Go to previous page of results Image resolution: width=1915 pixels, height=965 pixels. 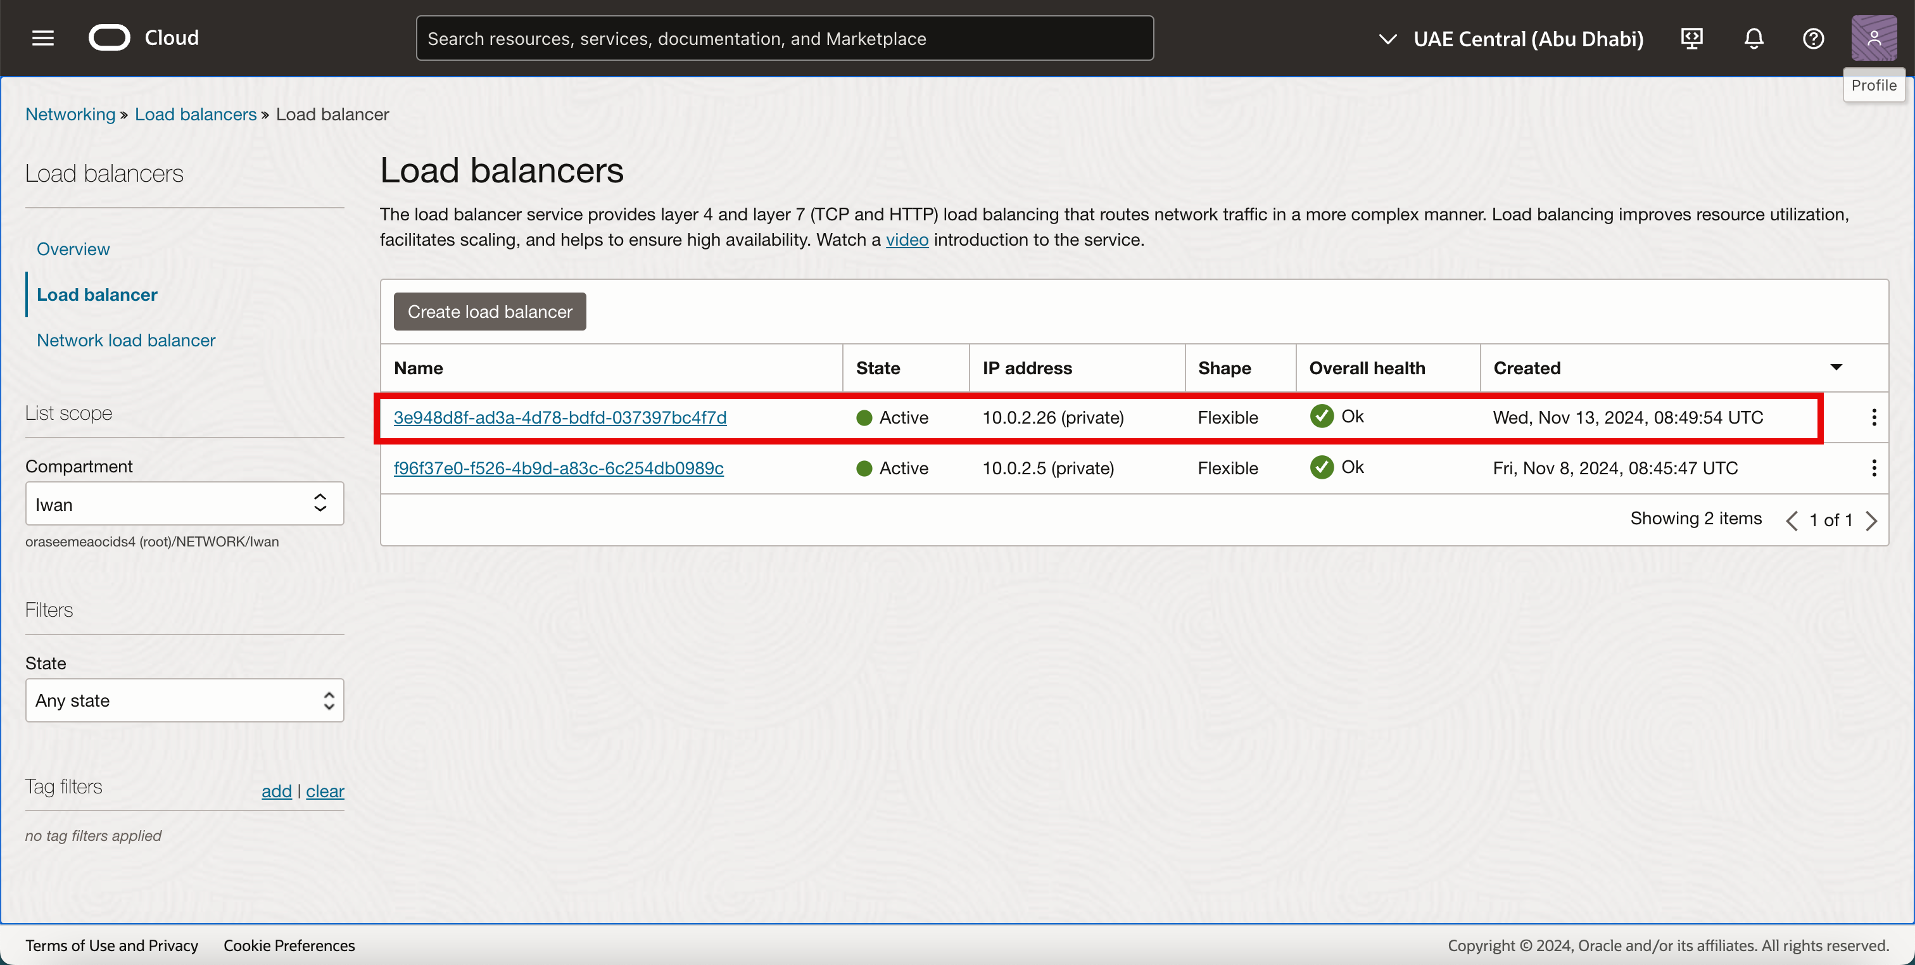(x=1792, y=520)
